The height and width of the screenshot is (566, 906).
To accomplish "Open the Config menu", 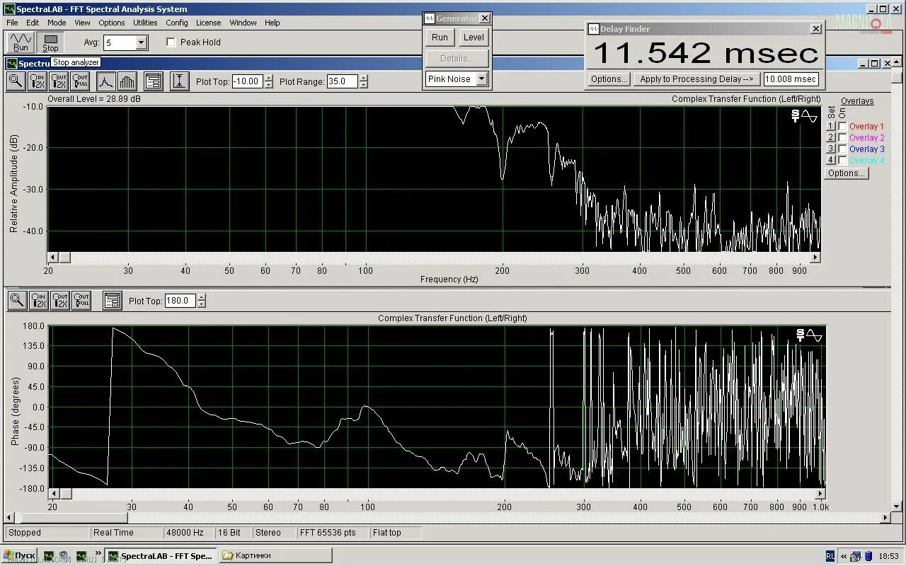I will [x=177, y=23].
